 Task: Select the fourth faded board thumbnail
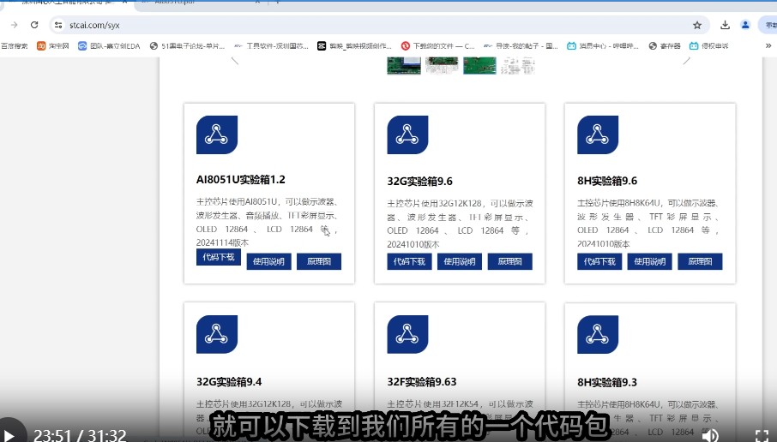coord(518,66)
